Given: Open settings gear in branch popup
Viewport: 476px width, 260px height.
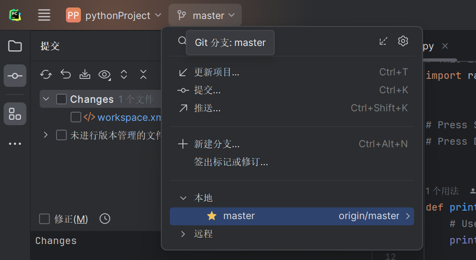Looking at the screenshot, I should click(403, 41).
